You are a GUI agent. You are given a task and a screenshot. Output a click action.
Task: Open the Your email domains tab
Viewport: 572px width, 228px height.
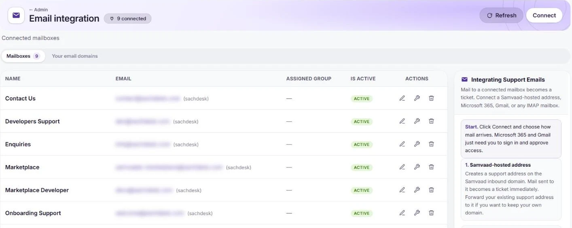75,56
